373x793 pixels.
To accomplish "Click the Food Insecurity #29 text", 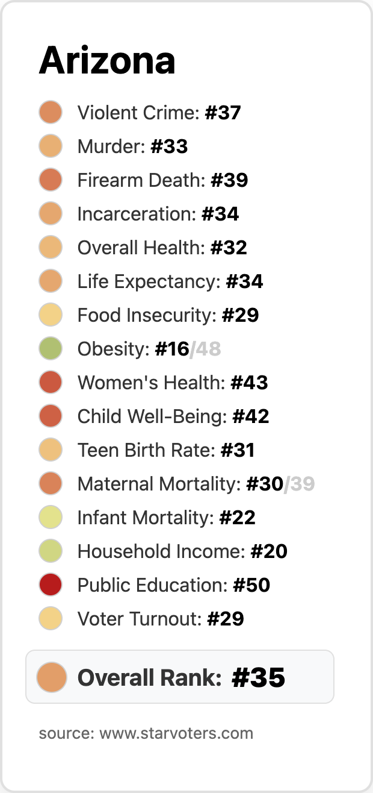I will click(x=168, y=315).
